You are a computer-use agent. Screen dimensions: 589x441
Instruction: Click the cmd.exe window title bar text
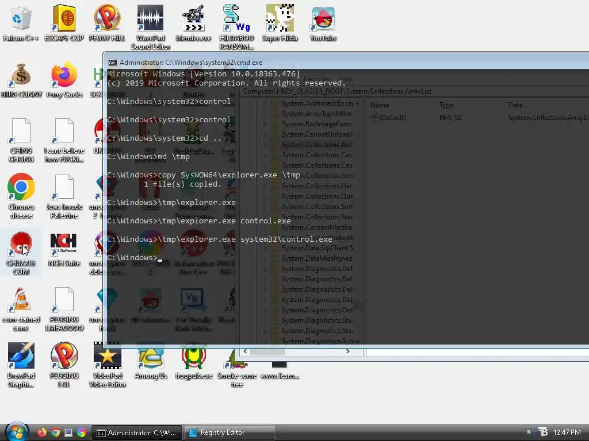coord(191,63)
